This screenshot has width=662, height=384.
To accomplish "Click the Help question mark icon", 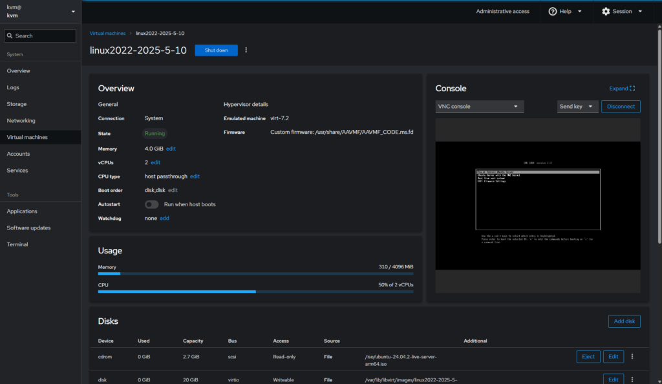I will pyautogui.click(x=553, y=11).
